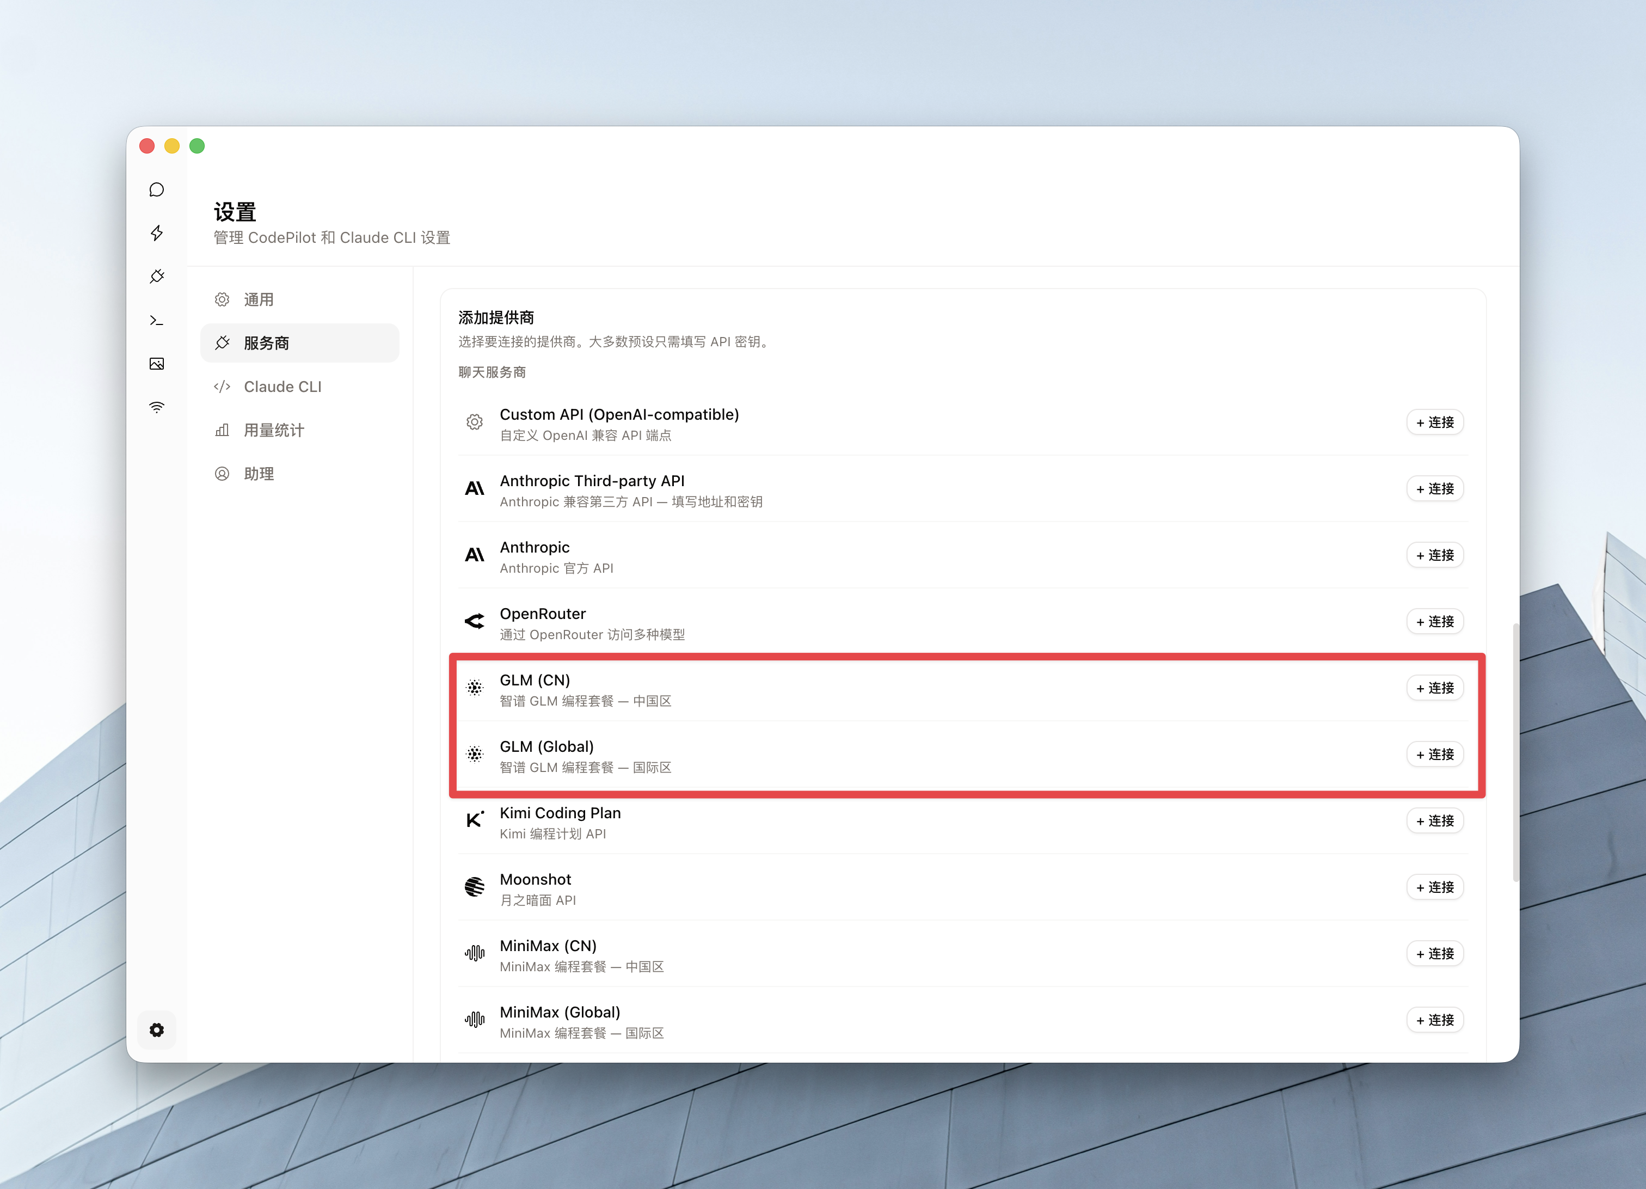Connect the Moonshot provider
This screenshot has width=1646, height=1189.
click(1435, 888)
